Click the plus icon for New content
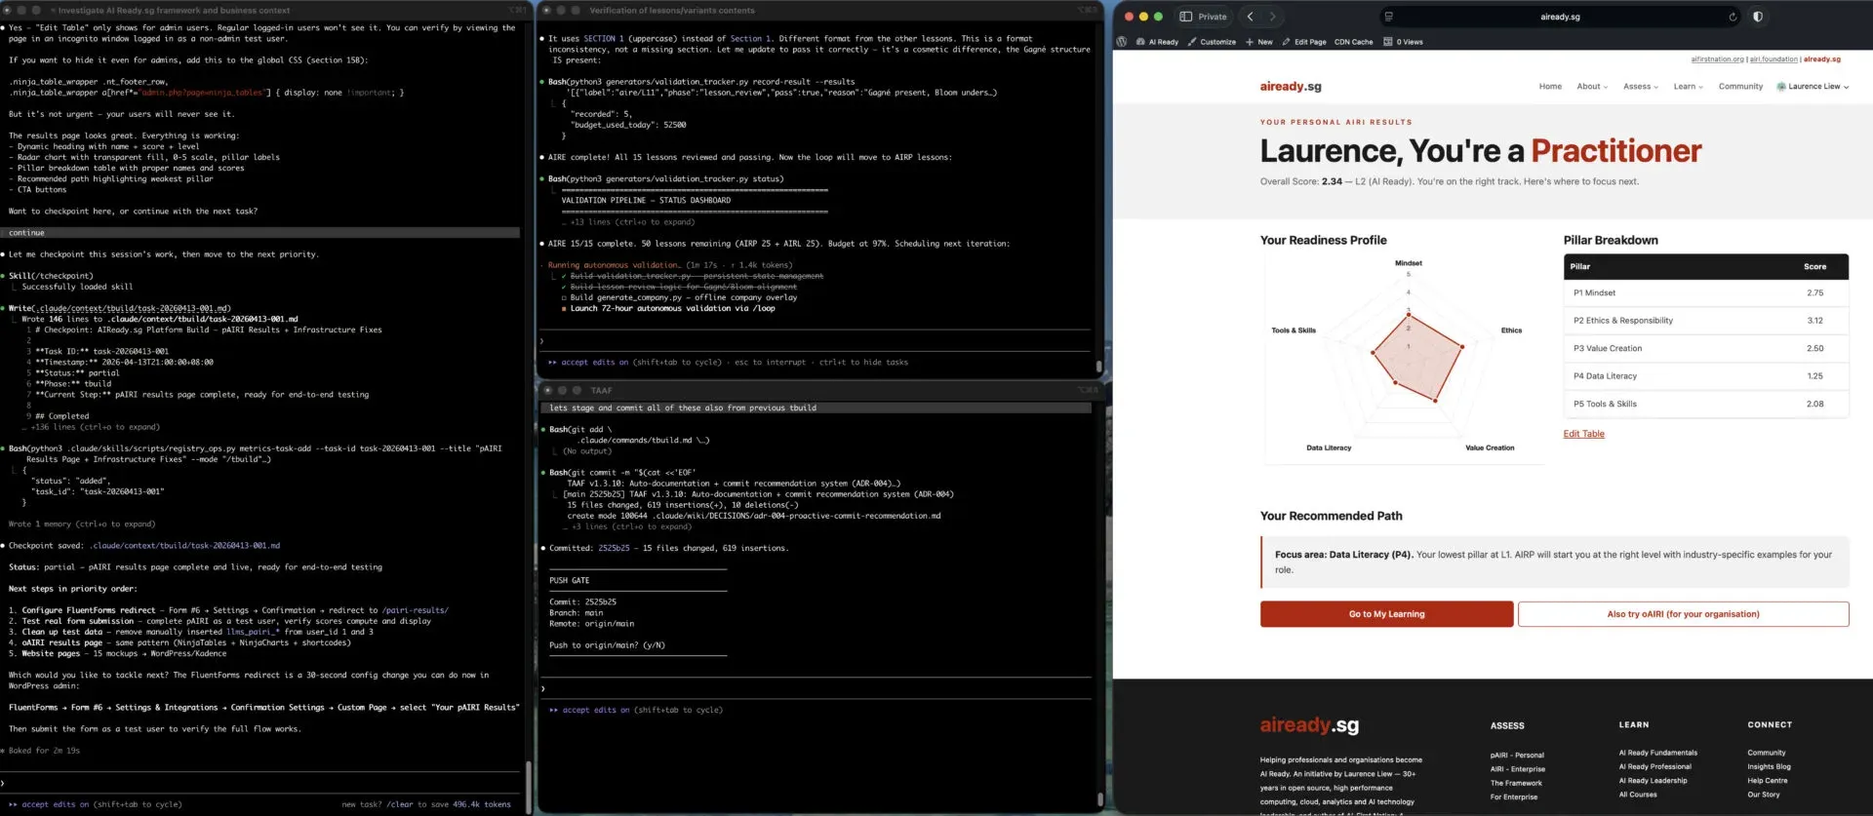1873x816 pixels. tap(1250, 42)
